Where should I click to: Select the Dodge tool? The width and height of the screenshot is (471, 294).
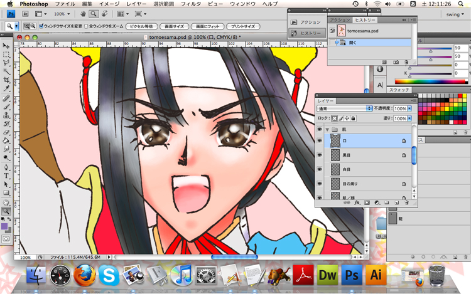click(6, 157)
